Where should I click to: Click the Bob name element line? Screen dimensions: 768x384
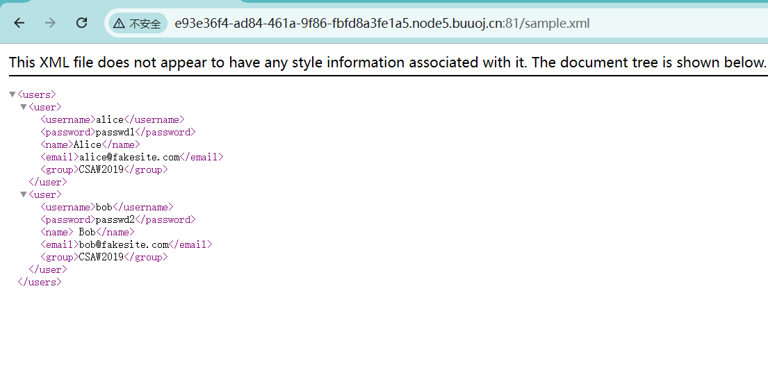[87, 232]
